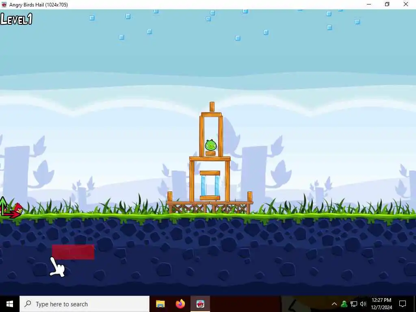Switch to Angry Birds taskbar icon

pos(200,304)
